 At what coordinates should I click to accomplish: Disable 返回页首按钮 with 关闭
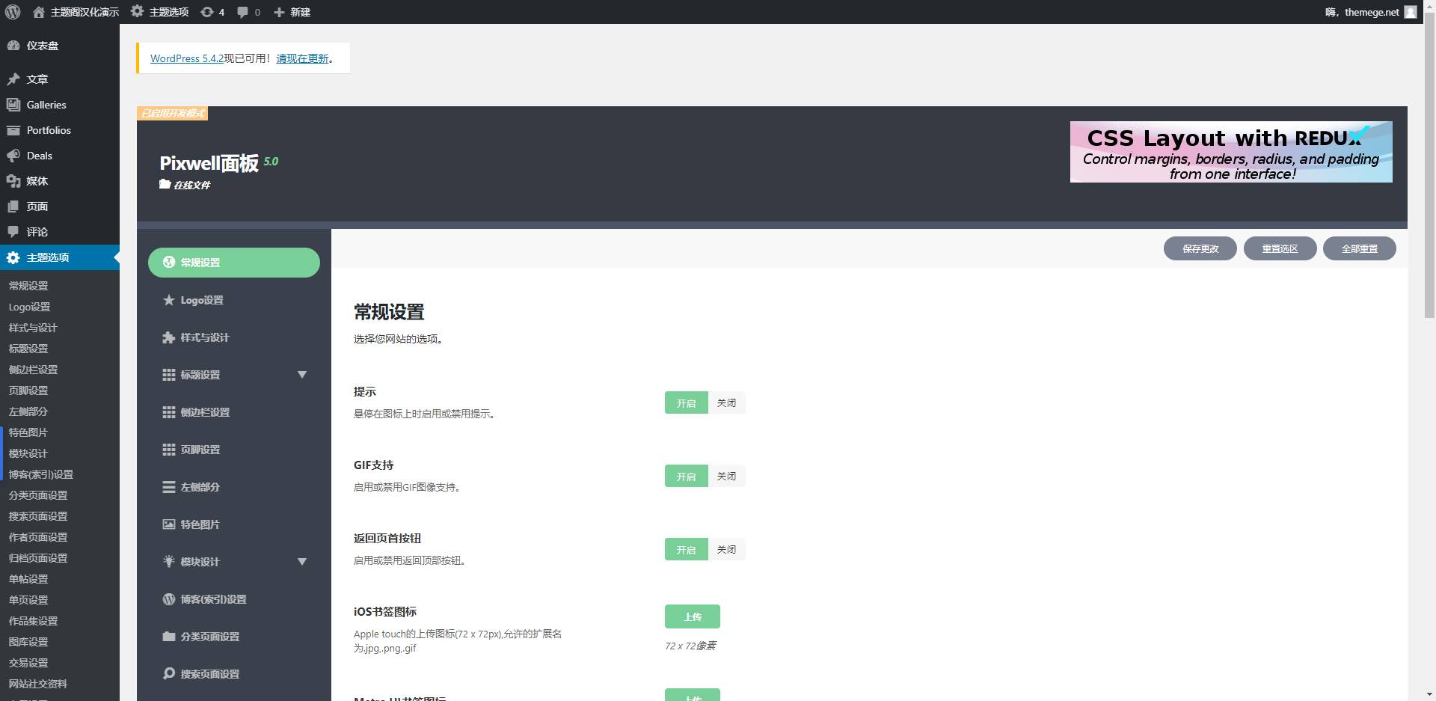(x=726, y=550)
